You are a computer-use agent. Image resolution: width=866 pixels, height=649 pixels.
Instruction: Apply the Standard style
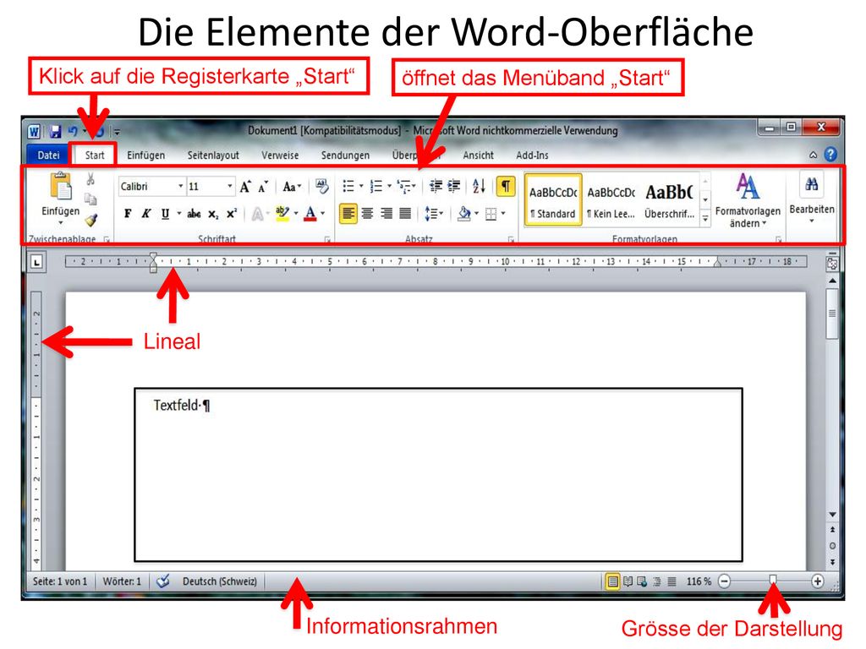[x=553, y=199]
